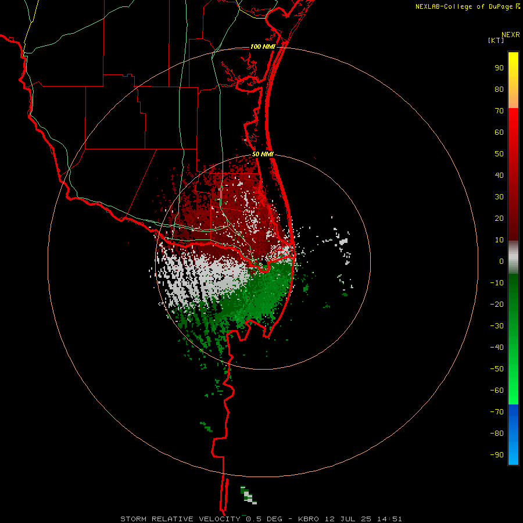The width and height of the screenshot is (523, 523).
Task: Click the 50 NMI range ring label
Action: pyautogui.click(x=263, y=154)
